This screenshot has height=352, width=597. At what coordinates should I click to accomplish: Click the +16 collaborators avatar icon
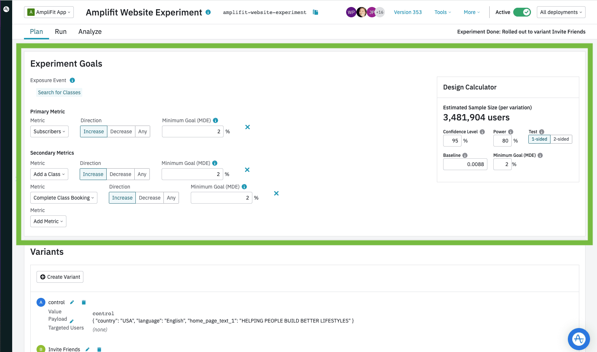coord(380,12)
